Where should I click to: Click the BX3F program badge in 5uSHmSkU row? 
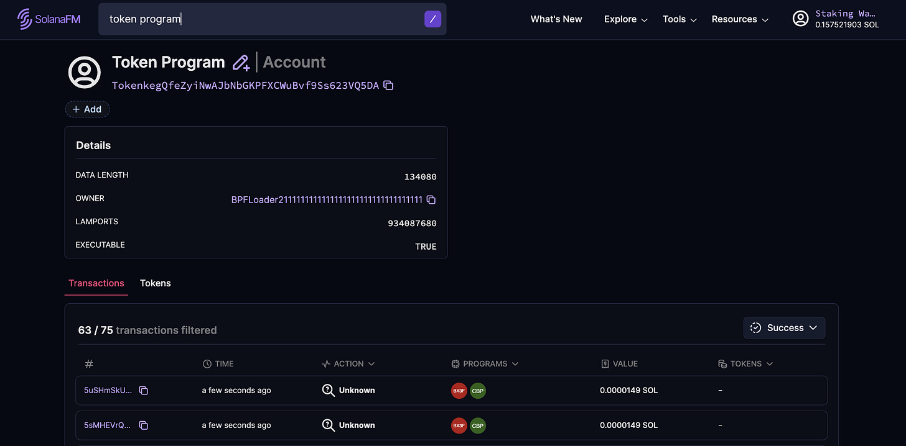pyautogui.click(x=459, y=391)
